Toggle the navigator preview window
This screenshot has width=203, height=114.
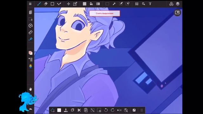177,12
